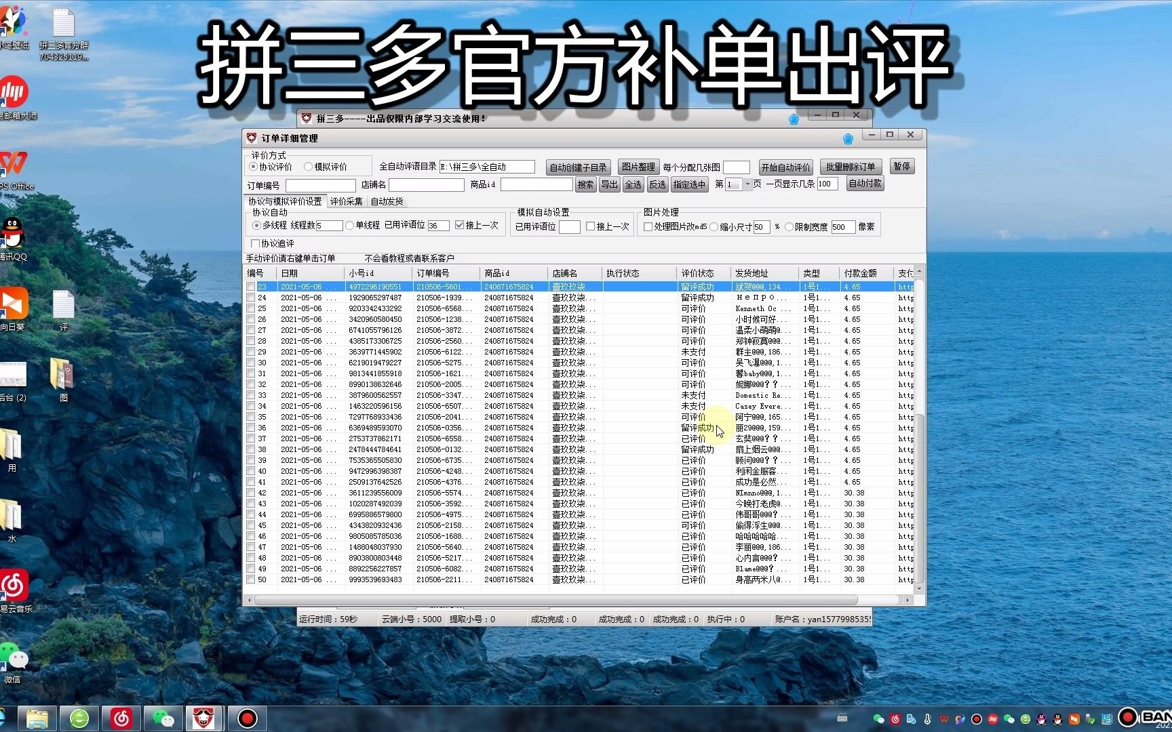Open the green 360 browser taskbar icon
This screenshot has height=732, width=1172.
pos(79,718)
